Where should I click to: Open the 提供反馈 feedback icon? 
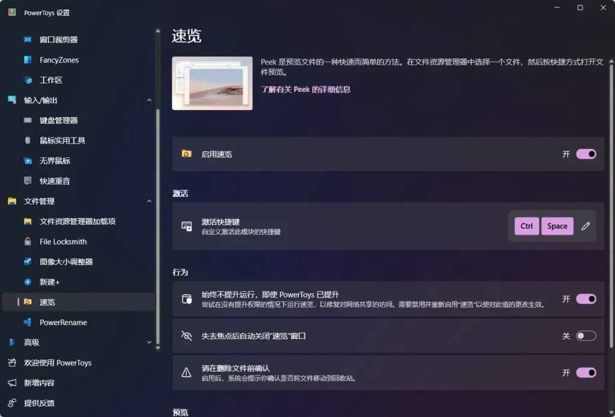tap(12, 403)
